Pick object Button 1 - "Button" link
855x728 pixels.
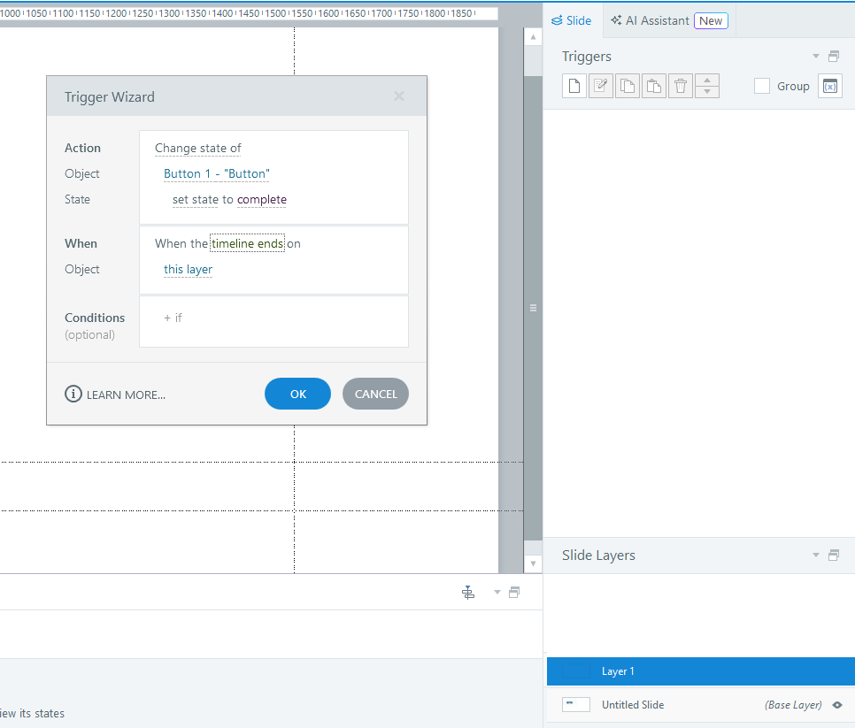pos(217,174)
